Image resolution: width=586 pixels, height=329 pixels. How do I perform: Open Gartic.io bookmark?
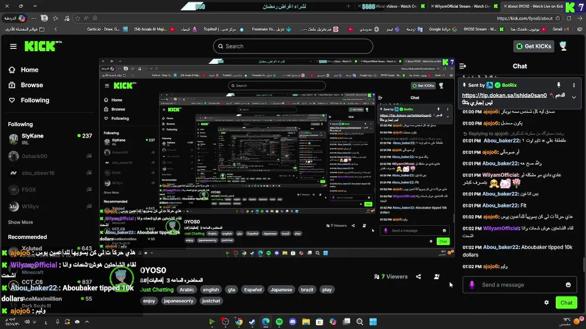click(x=107, y=29)
